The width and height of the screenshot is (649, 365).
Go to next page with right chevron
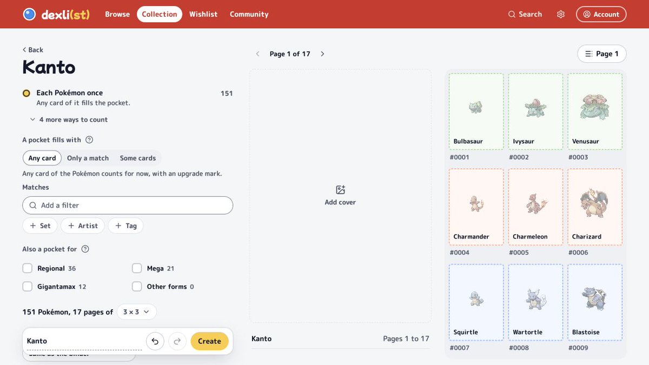pos(322,54)
